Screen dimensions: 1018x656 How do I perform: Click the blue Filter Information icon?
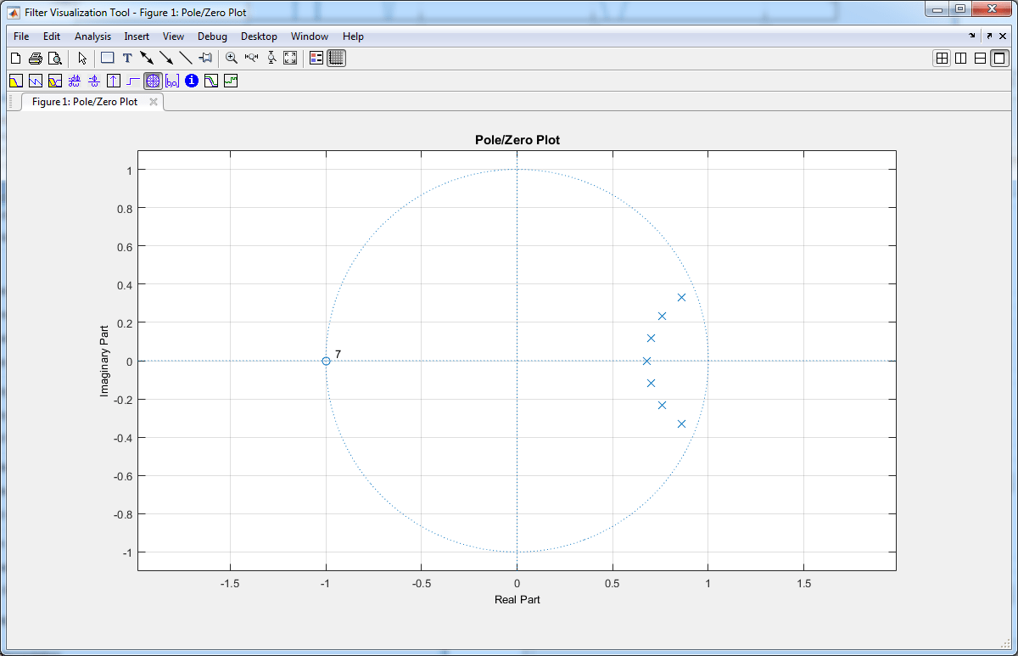(x=192, y=81)
